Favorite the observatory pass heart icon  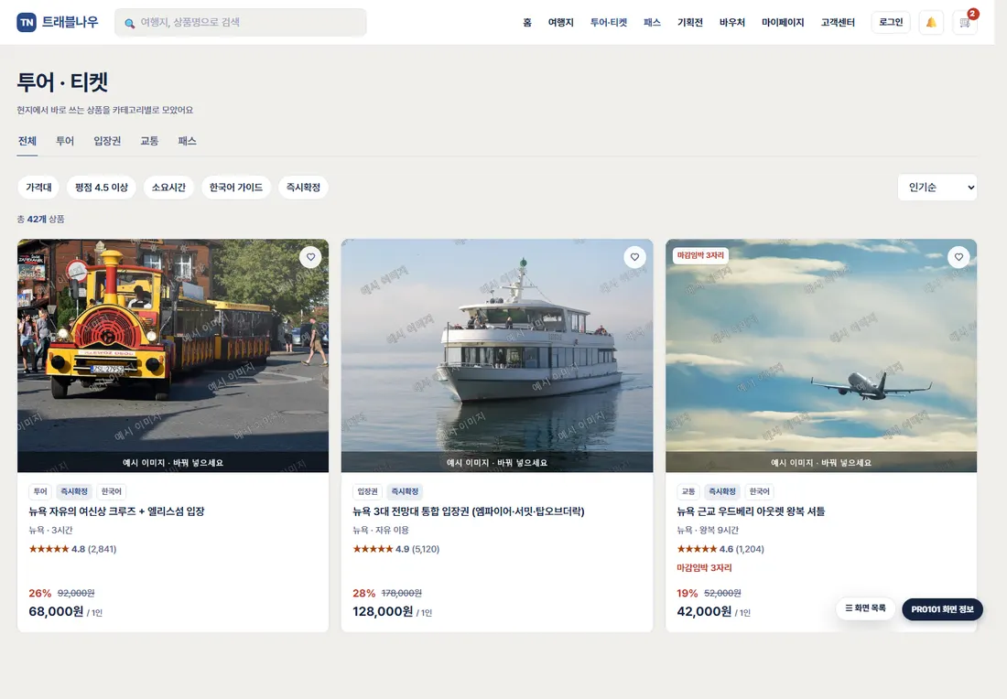634,257
